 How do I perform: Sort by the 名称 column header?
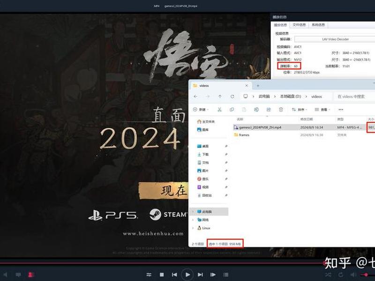point(240,119)
